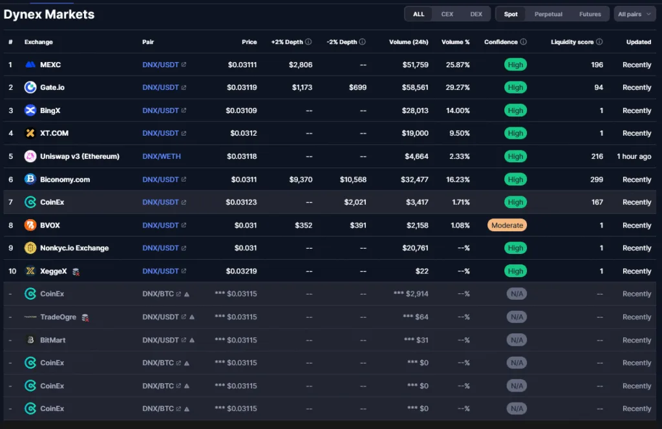Switch to the CEX filter tab

pos(447,14)
